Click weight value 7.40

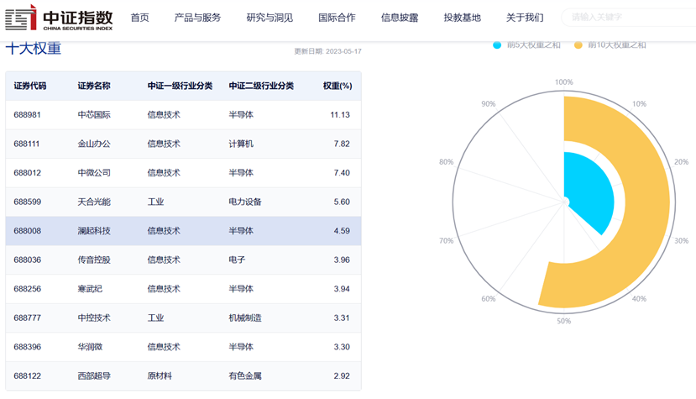(x=342, y=173)
